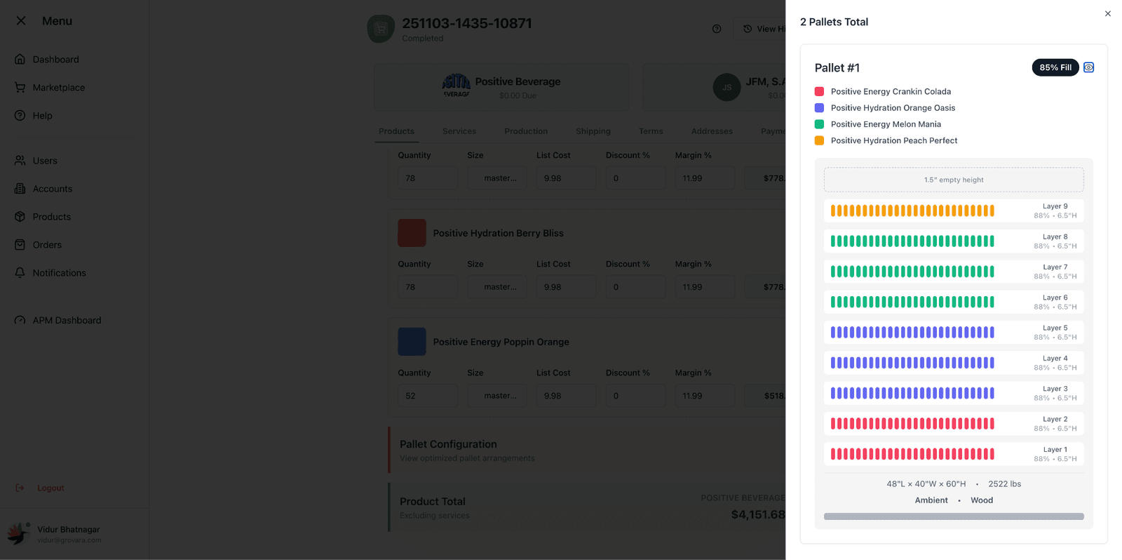Select Layer 1 row in Pallet #1
1122x560 pixels.
(x=954, y=454)
